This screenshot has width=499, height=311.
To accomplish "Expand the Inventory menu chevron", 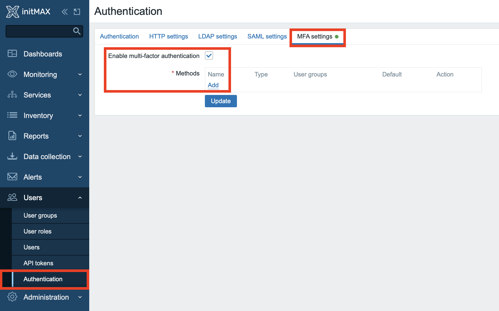I will point(80,115).
